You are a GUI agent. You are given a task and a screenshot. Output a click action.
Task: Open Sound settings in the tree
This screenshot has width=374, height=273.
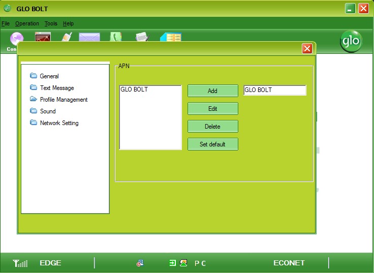pyautogui.click(x=48, y=111)
